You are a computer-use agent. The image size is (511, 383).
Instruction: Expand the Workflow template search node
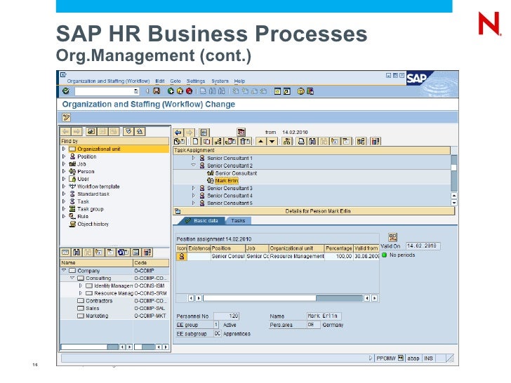[x=64, y=187]
